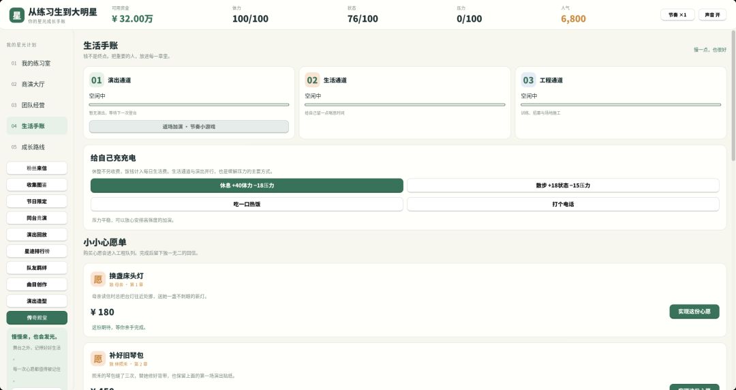This screenshot has height=390, width=736.
Task: Click the 补好旧琴包 wish title
Action: coord(126,355)
